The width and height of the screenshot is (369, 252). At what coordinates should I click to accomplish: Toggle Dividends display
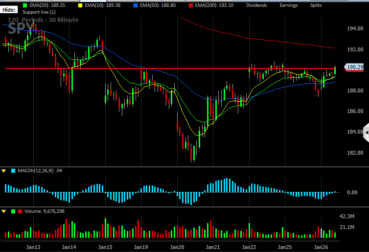(x=256, y=5)
